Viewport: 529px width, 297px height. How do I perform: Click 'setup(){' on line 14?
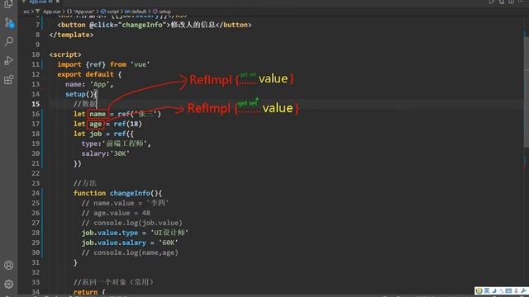pyautogui.click(x=81, y=94)
